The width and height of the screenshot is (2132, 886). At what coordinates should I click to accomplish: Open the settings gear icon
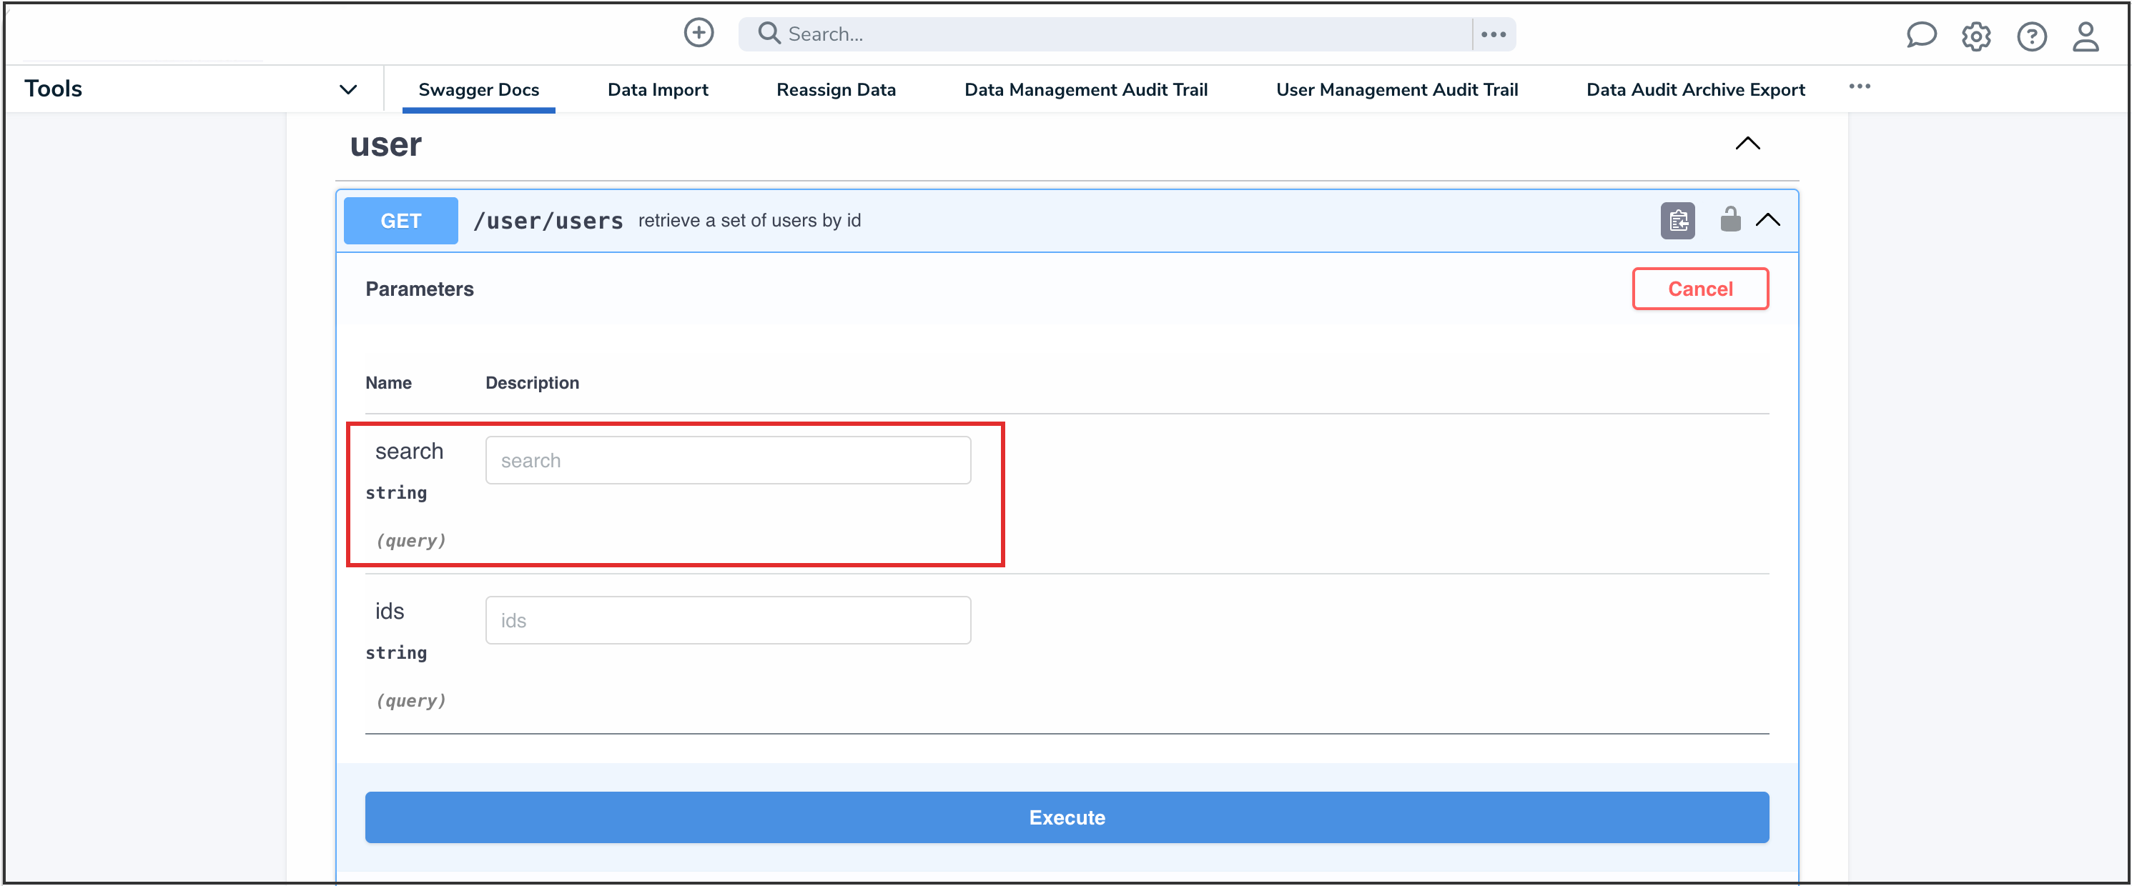point(1975,36)
